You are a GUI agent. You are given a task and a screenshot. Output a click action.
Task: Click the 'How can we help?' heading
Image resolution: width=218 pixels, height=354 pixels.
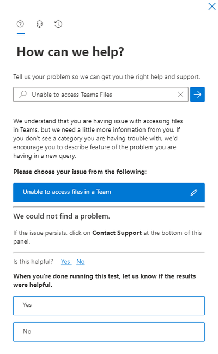coord(70,52)
